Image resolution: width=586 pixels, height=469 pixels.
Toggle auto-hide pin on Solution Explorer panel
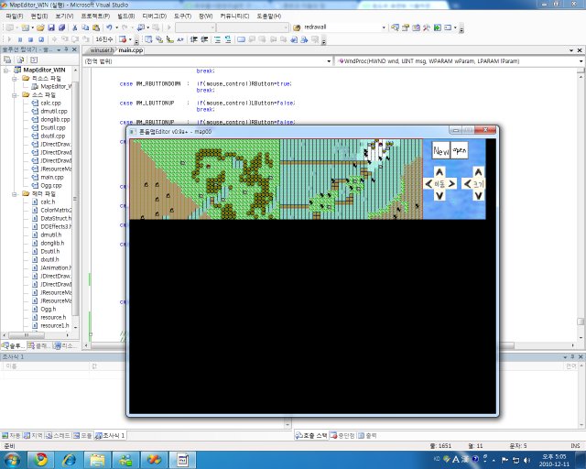[66, 49]
